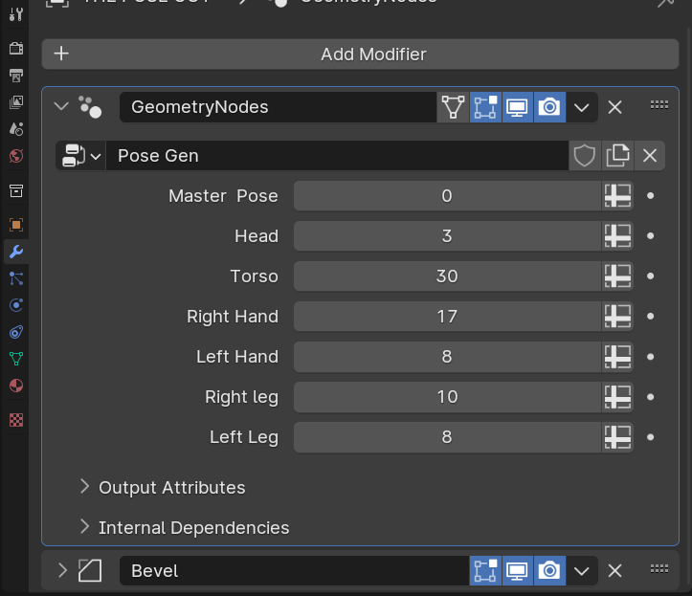The width and height of the screenshot is (692, 596).
Task: Select the Modifiers wrench tab
Action: coord(16,252)
